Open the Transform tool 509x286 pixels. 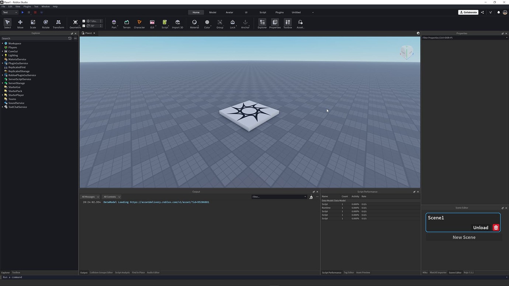click(x=58, y=24)
